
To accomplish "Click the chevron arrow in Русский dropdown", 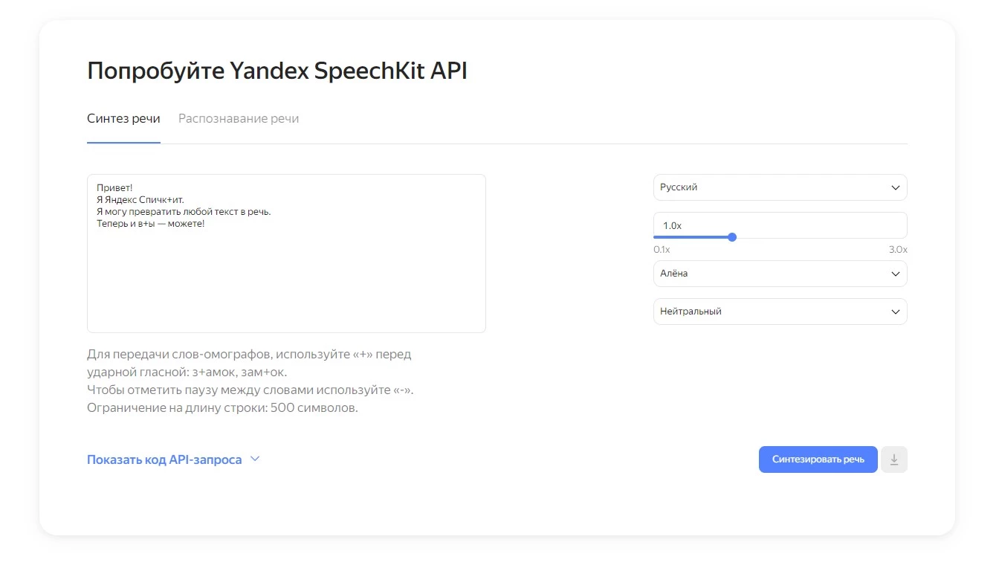I will click(896, 188).
